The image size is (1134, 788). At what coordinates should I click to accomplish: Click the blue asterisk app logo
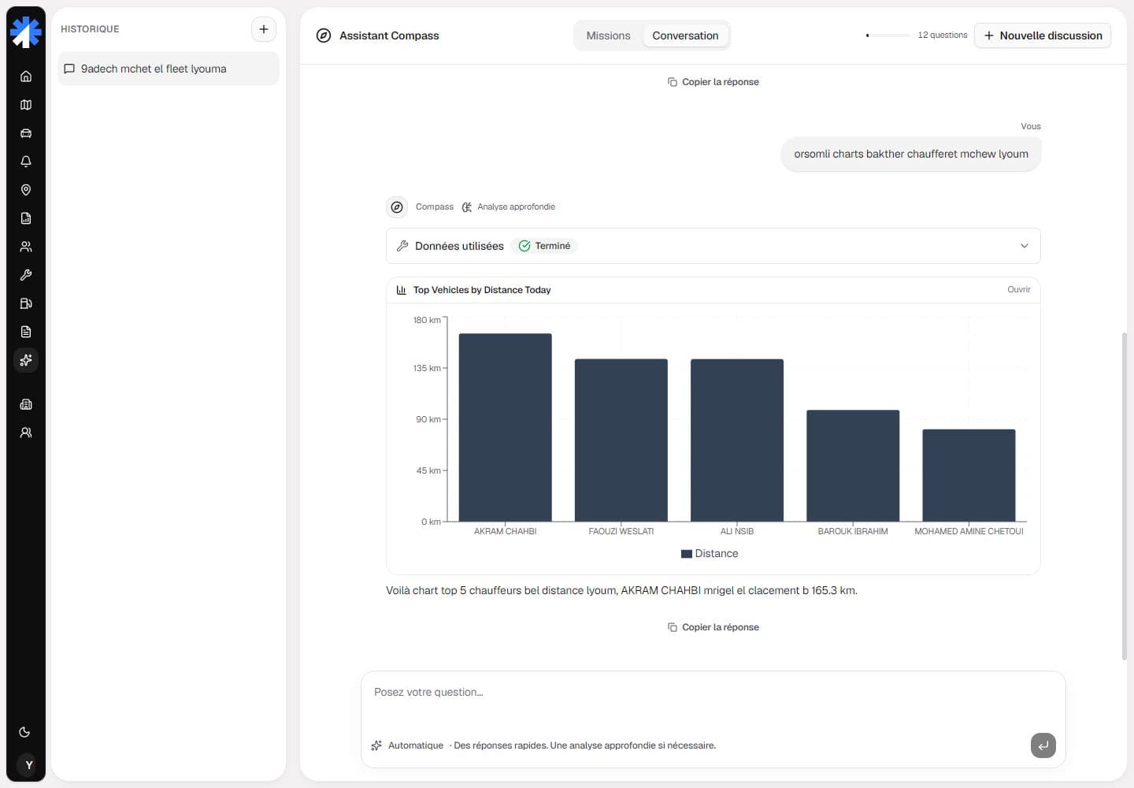26,32
